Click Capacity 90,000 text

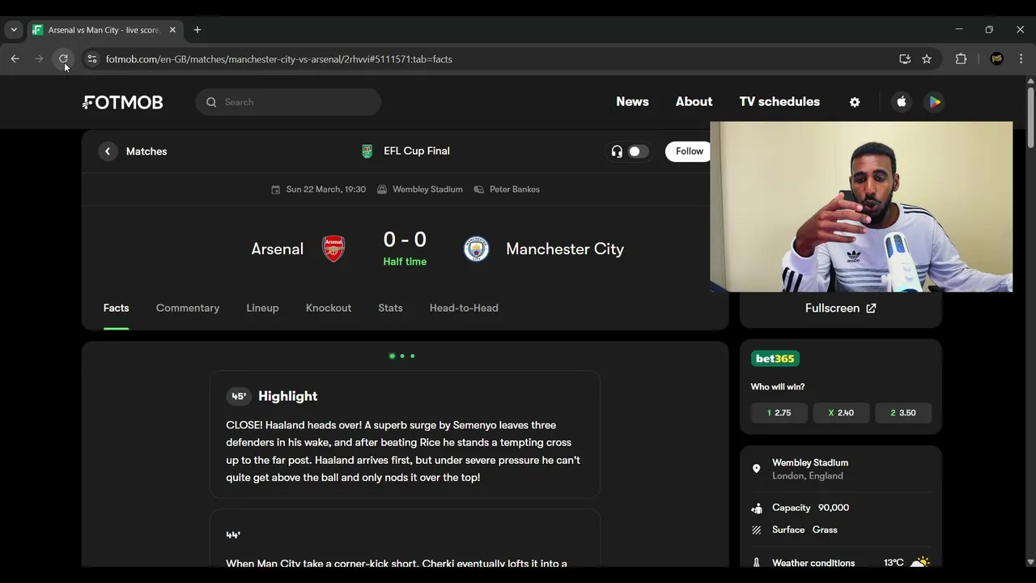pyautogui.click(x=810, y=508)
